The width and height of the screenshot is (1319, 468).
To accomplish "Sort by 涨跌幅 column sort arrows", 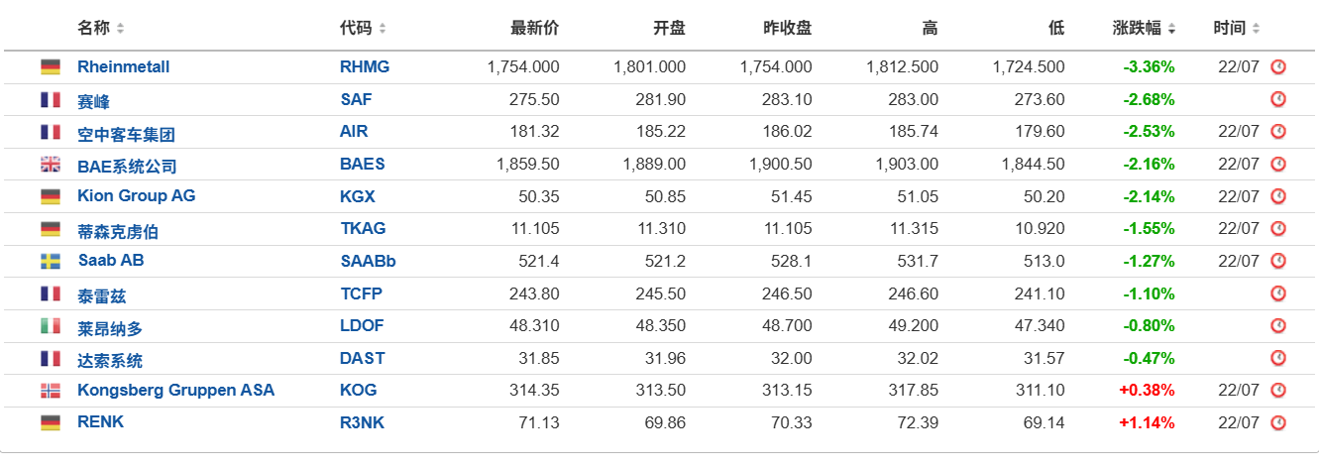I will click(1172, 29).
